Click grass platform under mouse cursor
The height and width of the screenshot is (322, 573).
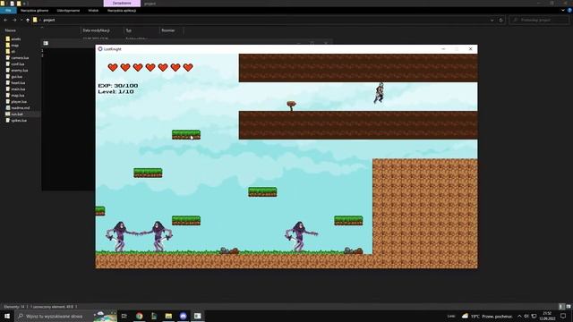coord(186,135)
